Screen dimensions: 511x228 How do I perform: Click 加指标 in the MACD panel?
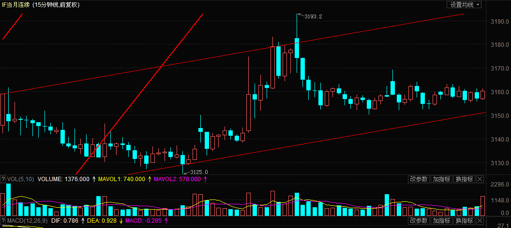441,221
